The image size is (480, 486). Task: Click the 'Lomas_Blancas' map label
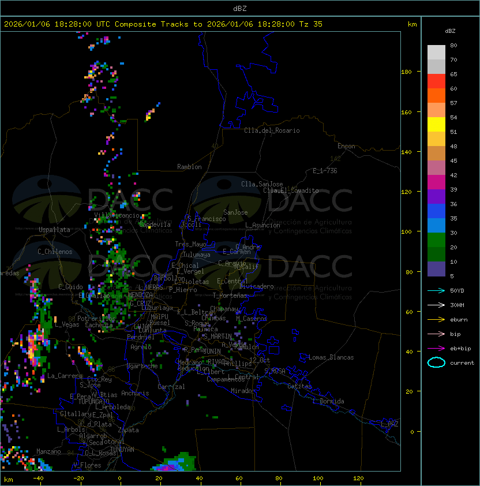tap(331, 357)
